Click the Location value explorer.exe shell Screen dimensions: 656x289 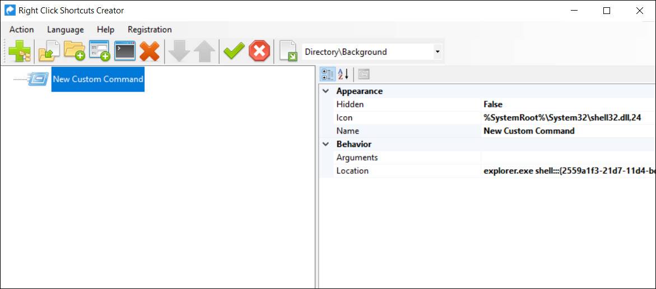pyautogui.click(x=569, y=171)
